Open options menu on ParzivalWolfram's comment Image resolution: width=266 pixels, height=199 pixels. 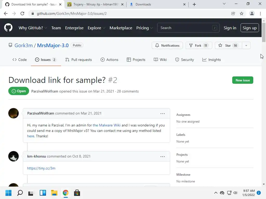click(x=163, y=113)
